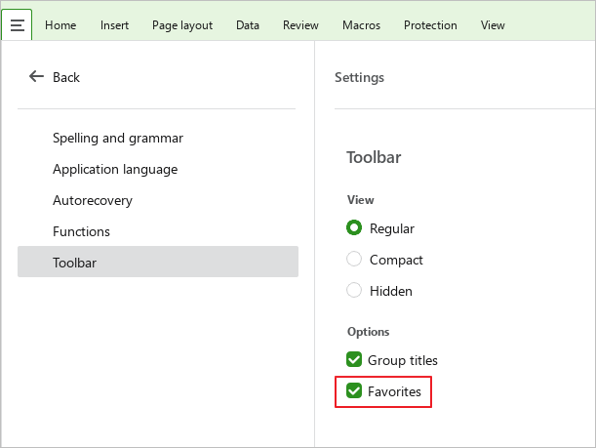Image resolution: width=596 pixels, height=448 pixels.
Task: Toggle the Favorites checkbox
Action: [354, 390]
